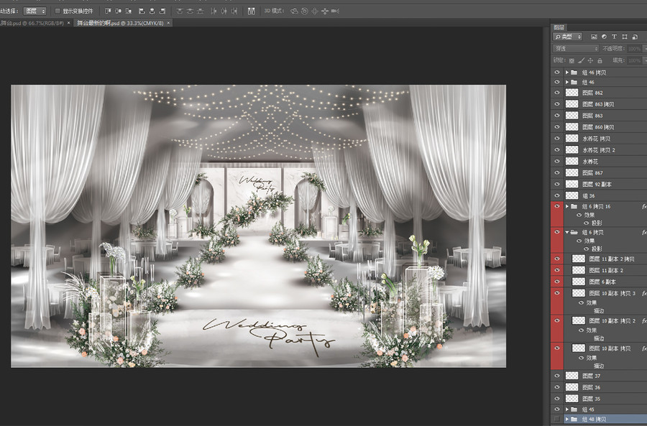The image size is (647, 426).
Task: Hide the 组 46 拷贝 group
Action: (x=557, y=72)
